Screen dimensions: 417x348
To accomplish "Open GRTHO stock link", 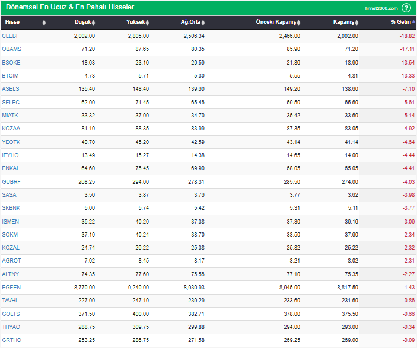I will tap(12, 340).
